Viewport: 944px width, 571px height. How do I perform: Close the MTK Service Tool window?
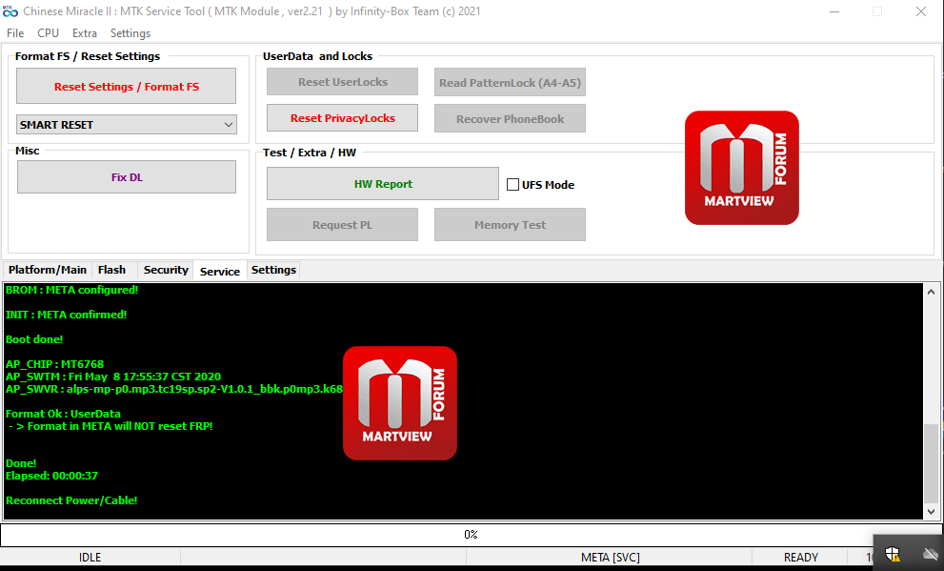921,11
